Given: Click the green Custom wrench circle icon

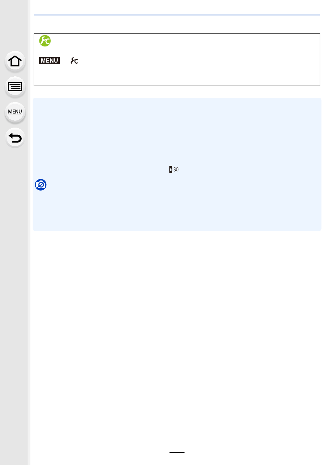Looking at the screenshot, I should [x=45, y=41].
